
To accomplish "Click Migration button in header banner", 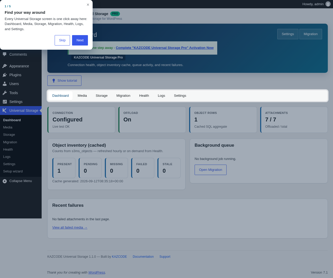I will point(311,34).
